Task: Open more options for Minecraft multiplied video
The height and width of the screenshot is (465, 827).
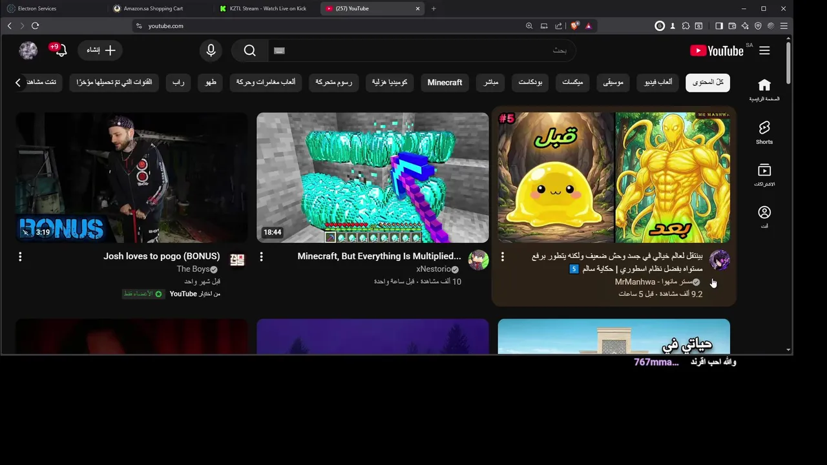Action: (261, 257)
